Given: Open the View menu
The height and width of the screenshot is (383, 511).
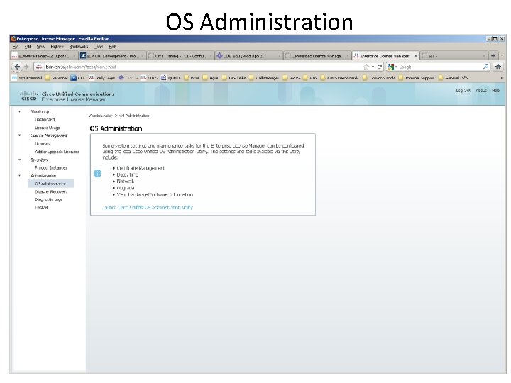Looking at the screenshot, I should coord(40,47).
